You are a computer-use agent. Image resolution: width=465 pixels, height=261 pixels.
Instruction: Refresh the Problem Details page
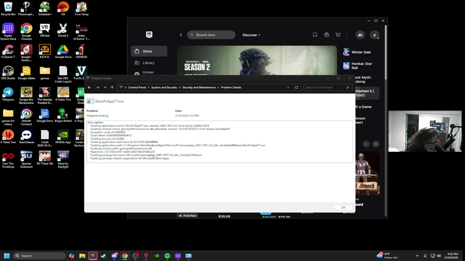[296, 87]
